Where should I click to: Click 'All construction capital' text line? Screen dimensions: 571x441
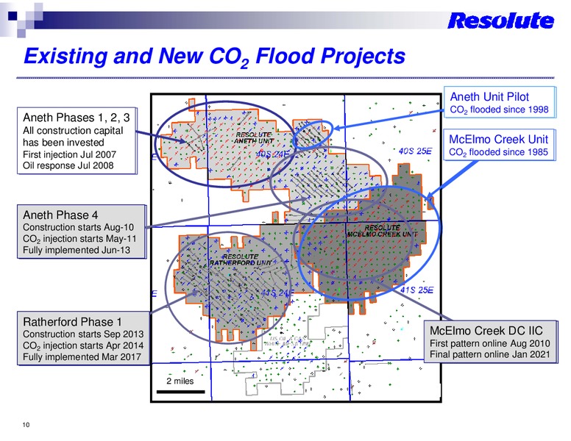pos(73,131)
